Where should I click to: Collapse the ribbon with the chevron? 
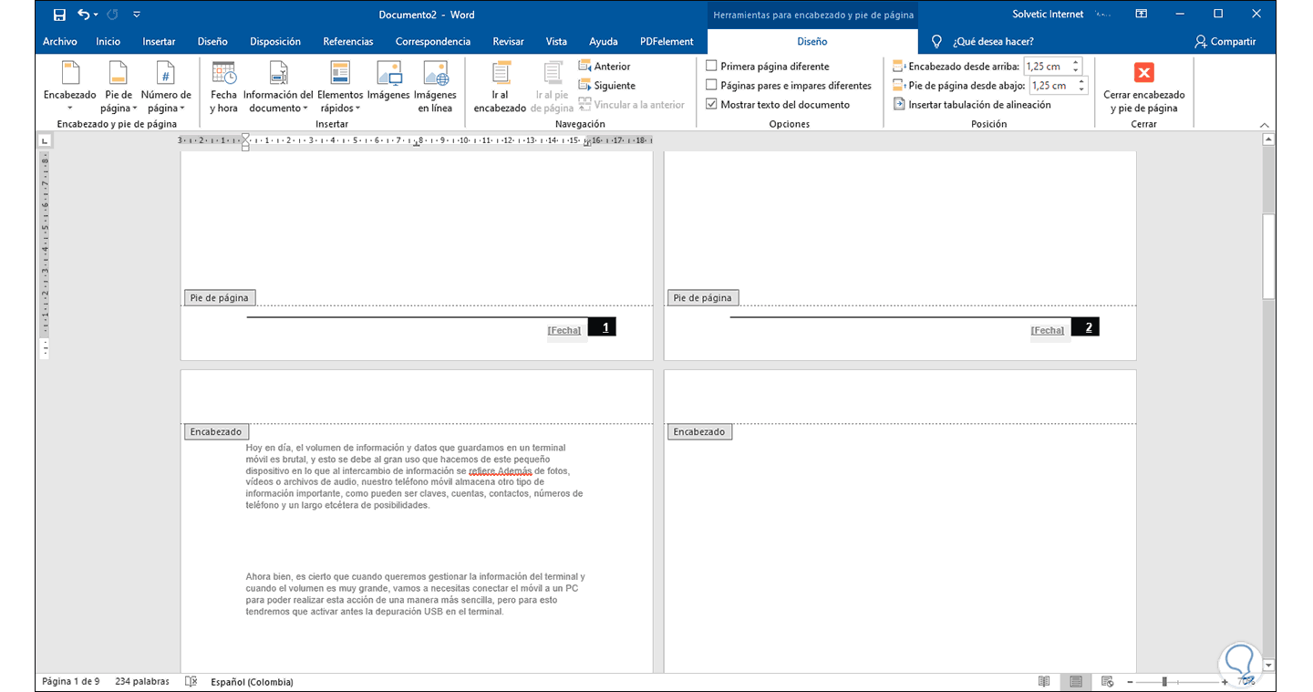[x=1264, y=125]
